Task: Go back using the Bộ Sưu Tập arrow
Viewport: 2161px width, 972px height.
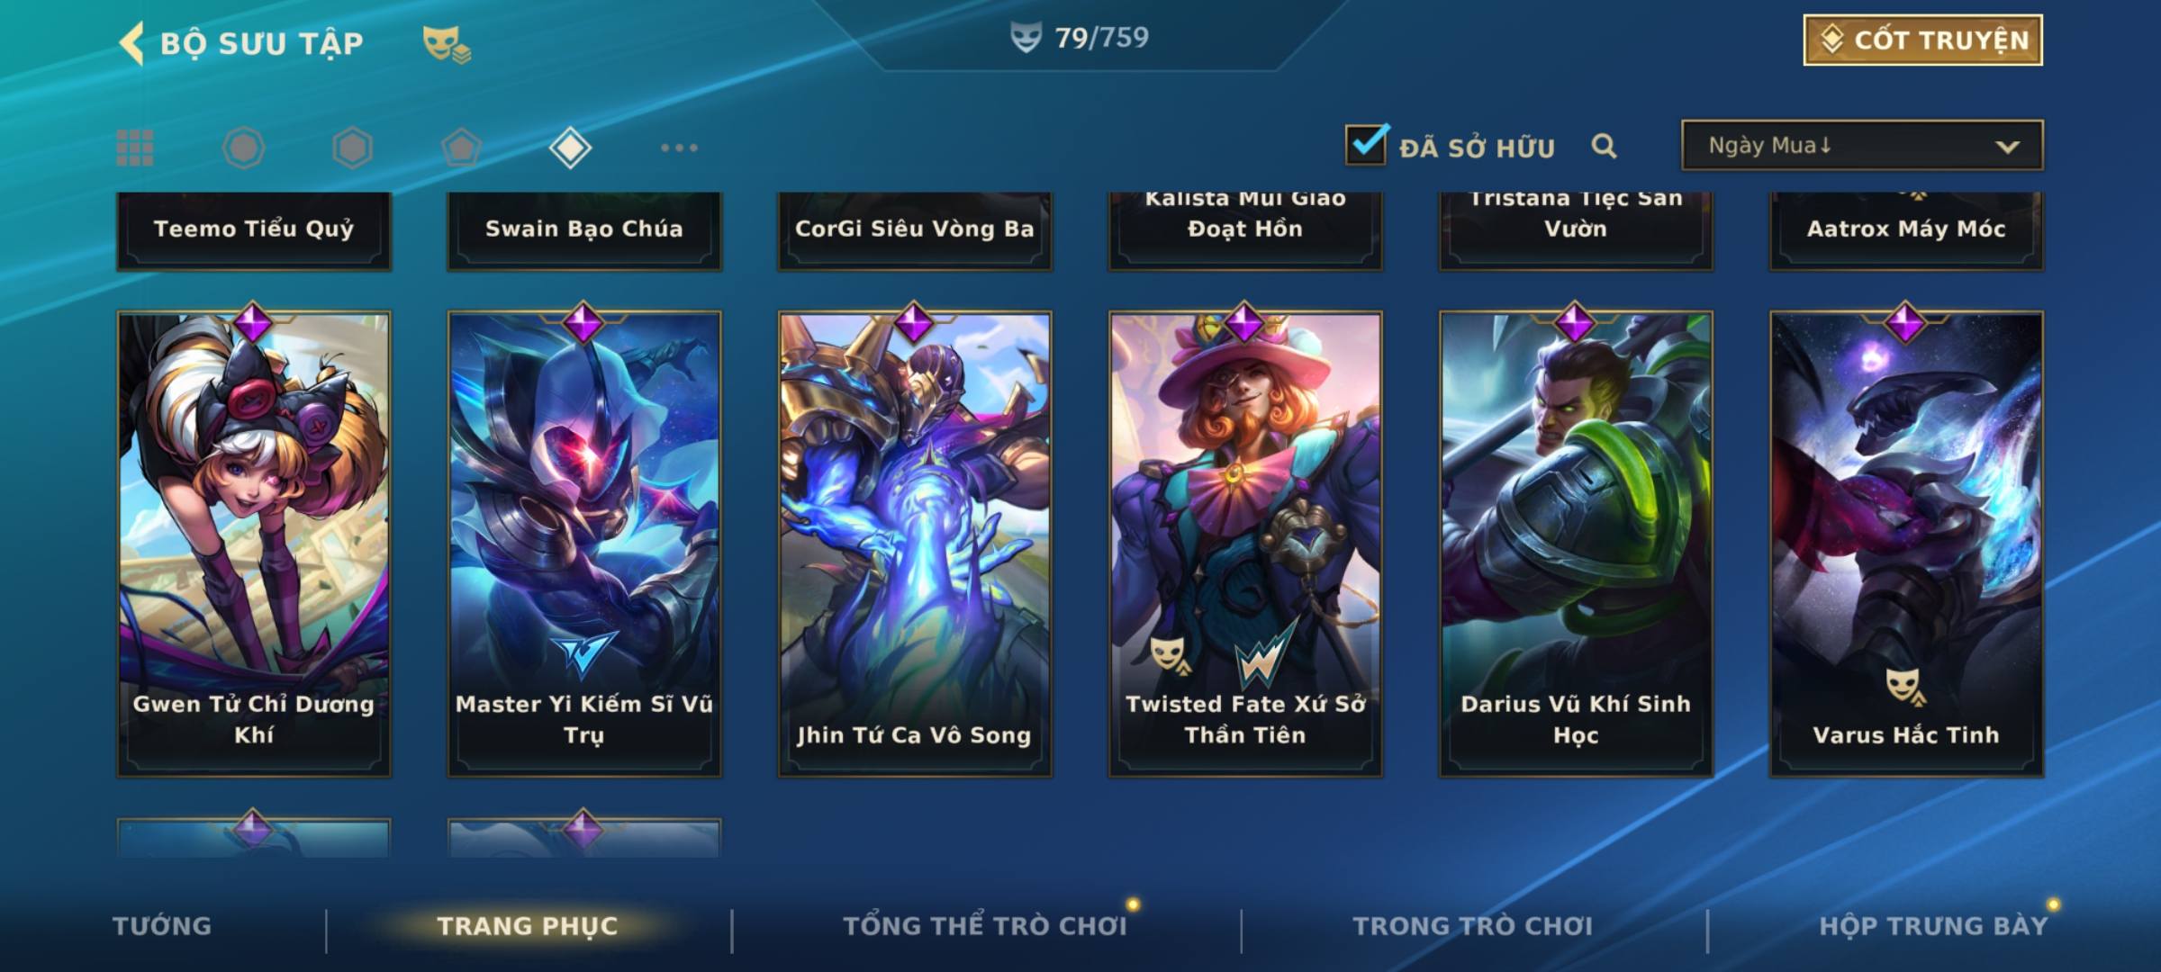Action: 131,43
